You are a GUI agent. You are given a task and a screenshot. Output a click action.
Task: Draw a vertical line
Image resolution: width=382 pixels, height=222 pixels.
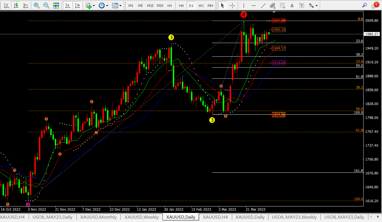click(x=244, y=5)
